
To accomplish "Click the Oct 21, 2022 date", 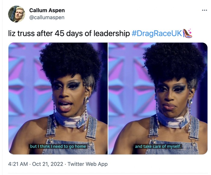I will click(x=48, y=164).
